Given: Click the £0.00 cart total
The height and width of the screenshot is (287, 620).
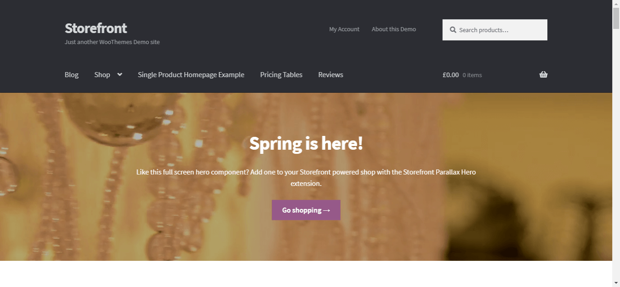Looking at the screenshot, I should pyautogui.click(x=451, y=75).
